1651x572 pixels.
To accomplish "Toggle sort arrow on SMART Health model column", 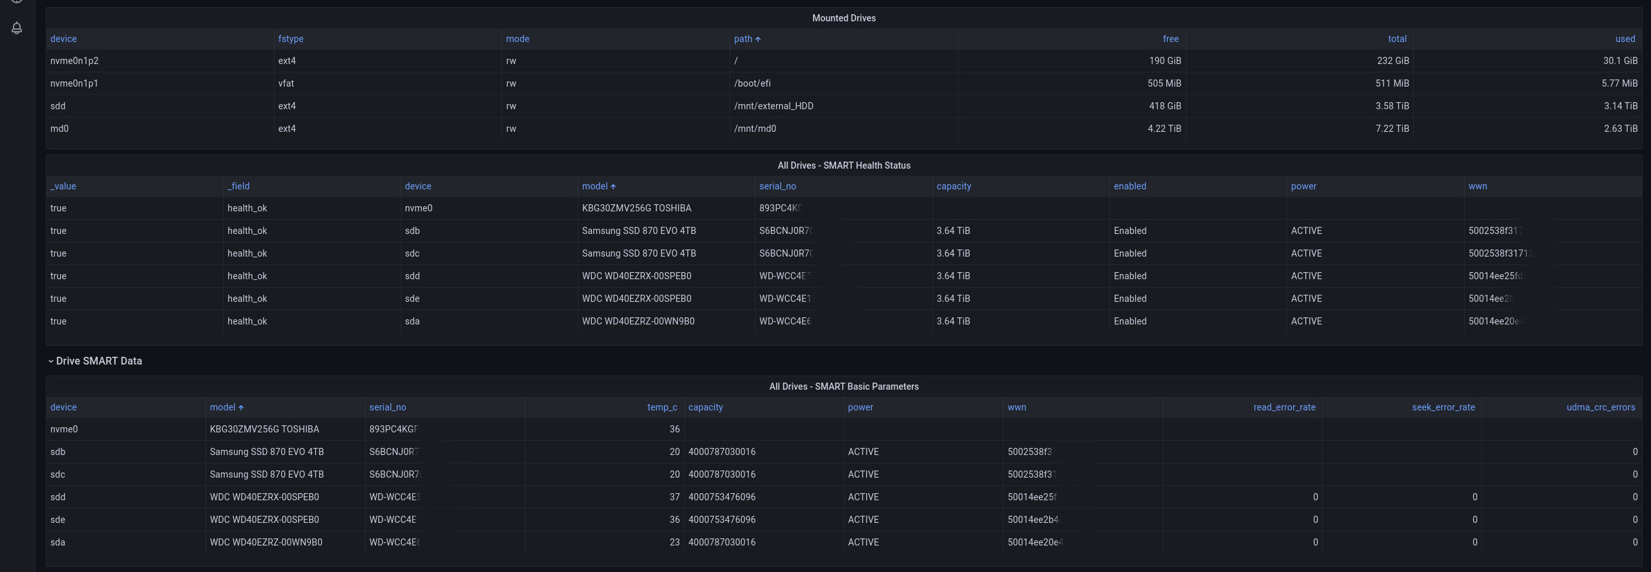I will tap(613, 187).
